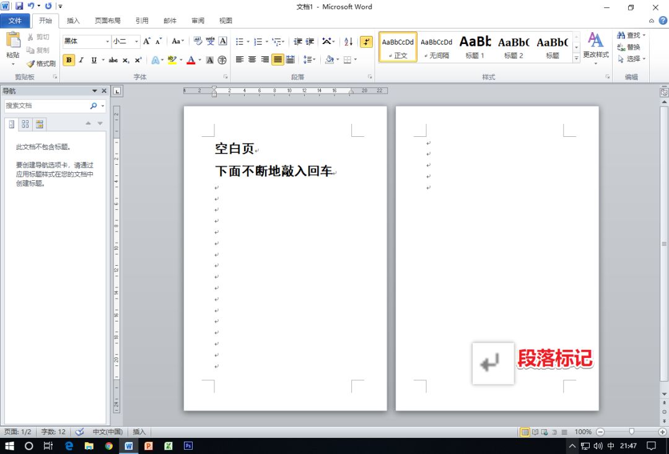Image resolution: width=669 pixels, height=454 pixels.
Task: Toggle show/hide paragraph marks button
Action: click(x=366, y=41)
